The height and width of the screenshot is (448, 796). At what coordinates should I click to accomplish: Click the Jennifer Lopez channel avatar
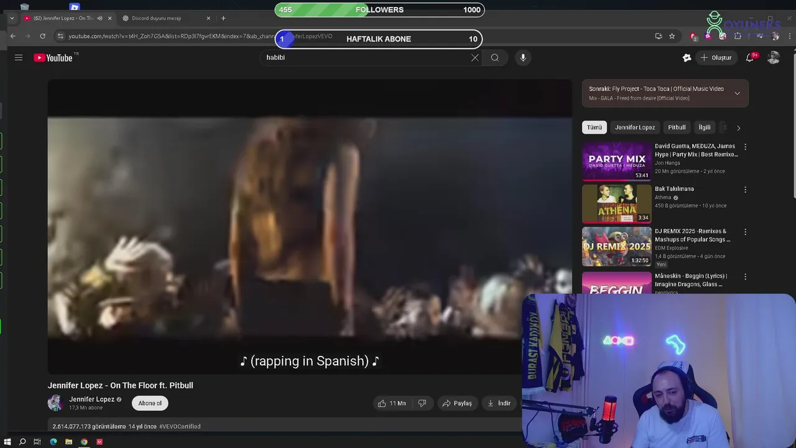point(55,403)
